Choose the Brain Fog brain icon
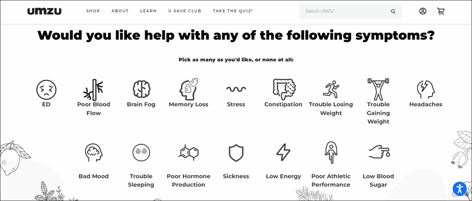The width and height of the screenshot is (472, 201). (x=141, y=89)
